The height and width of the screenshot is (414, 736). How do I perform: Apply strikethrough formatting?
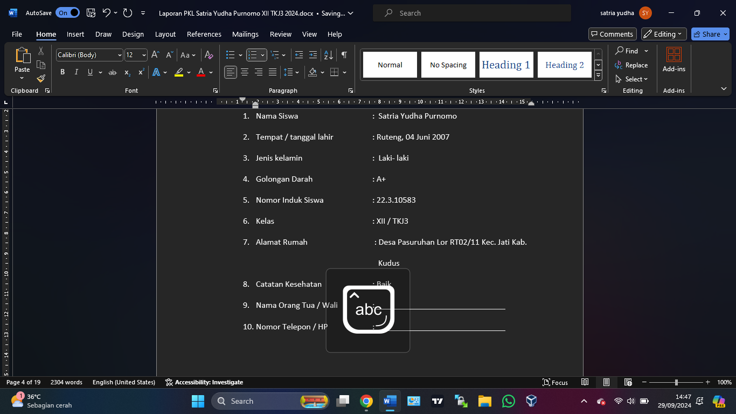[x=112, y=72]
